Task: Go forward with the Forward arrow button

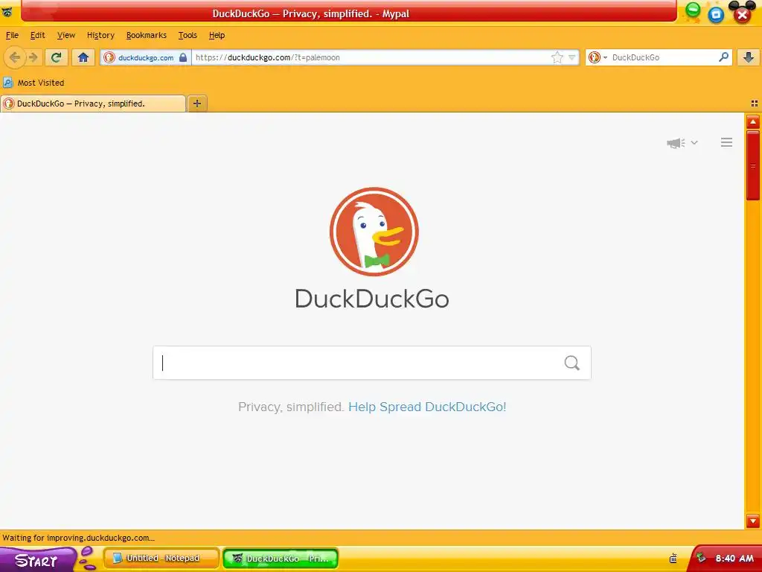Action: 33,57
